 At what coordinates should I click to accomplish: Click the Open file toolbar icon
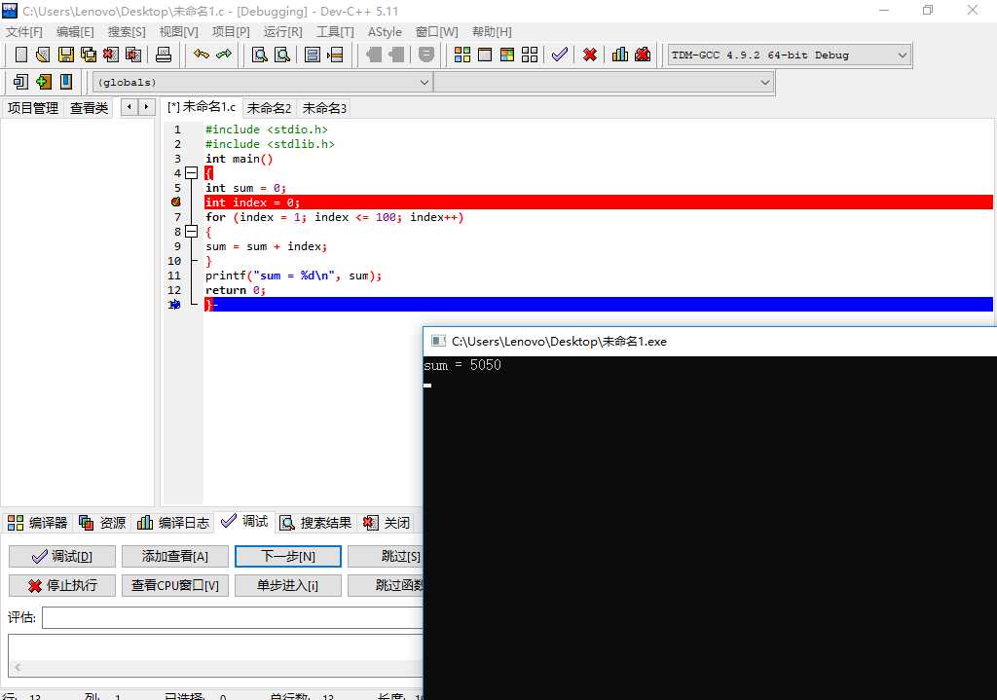43,55
